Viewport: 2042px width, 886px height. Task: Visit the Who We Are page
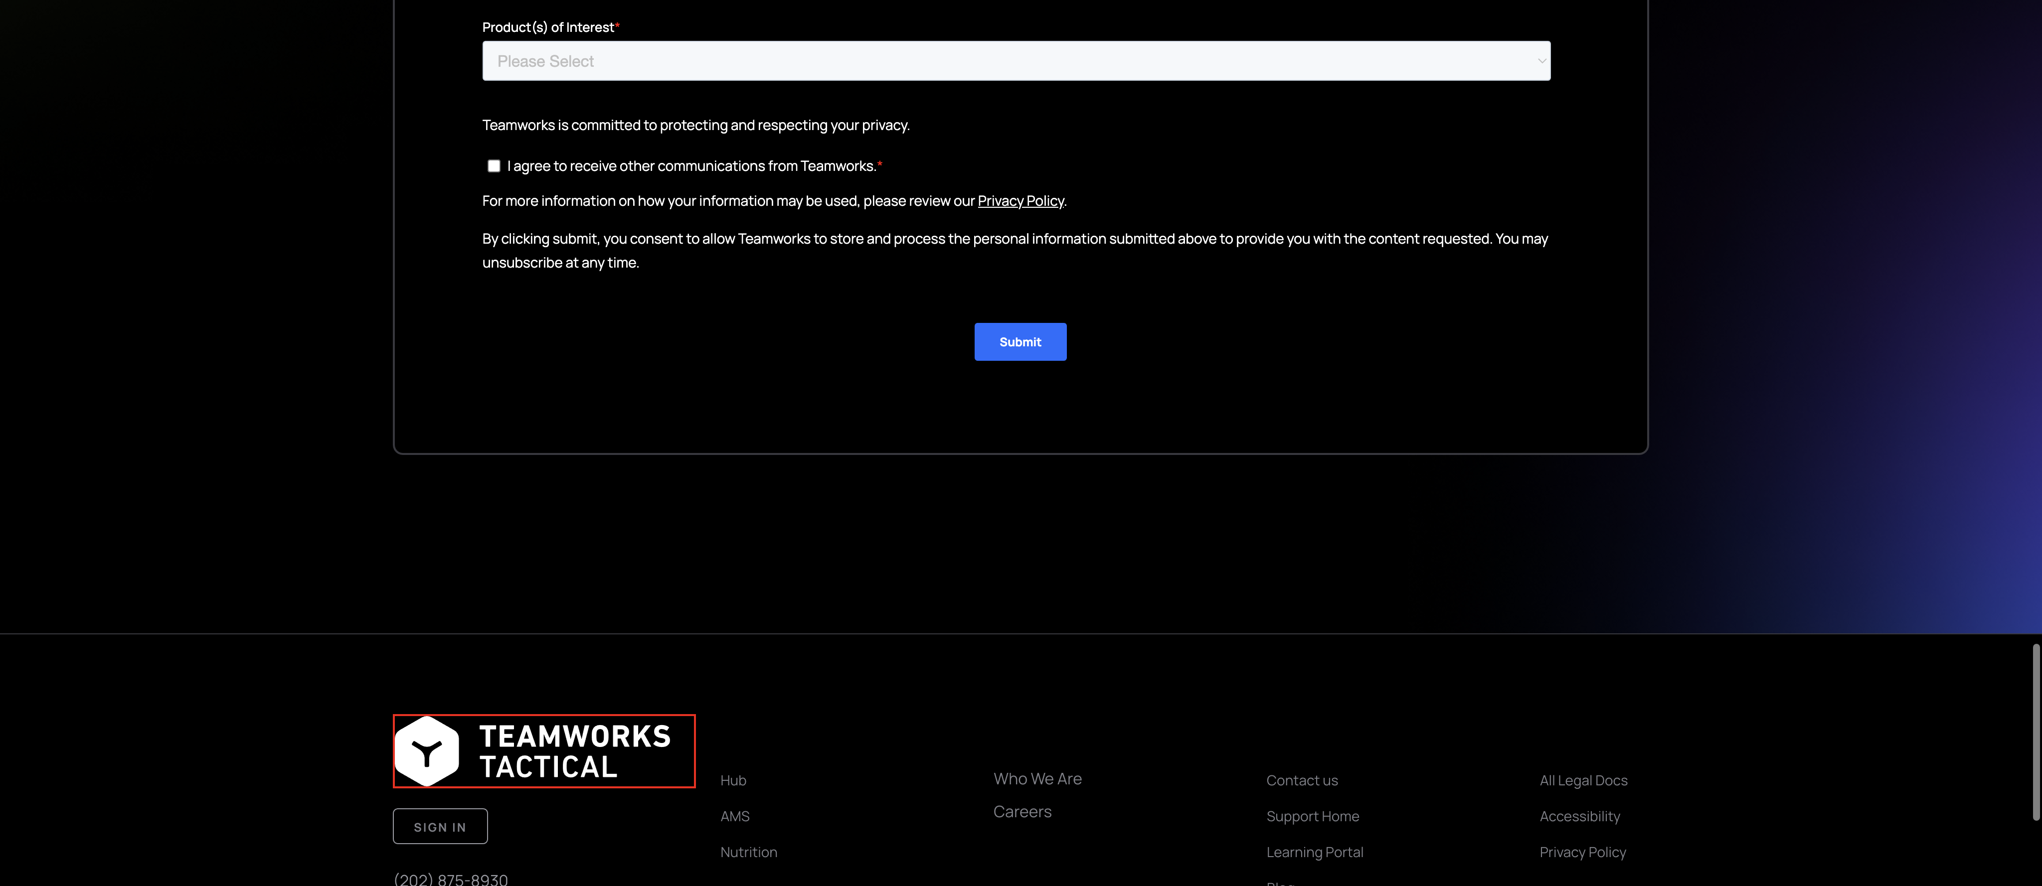tap(1037, 779)
